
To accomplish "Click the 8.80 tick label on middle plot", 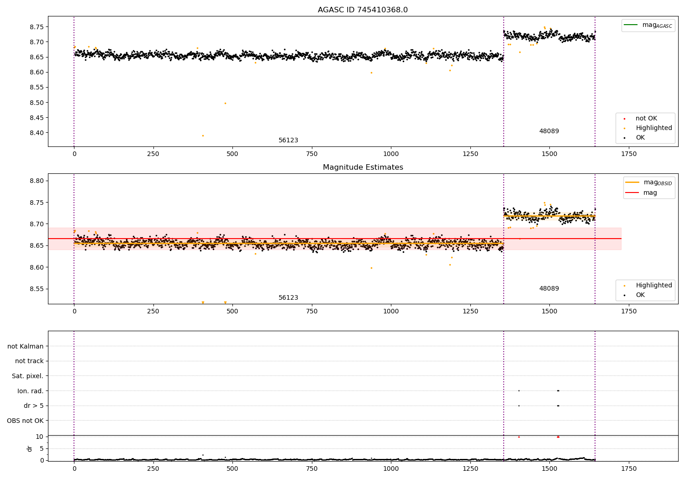I will click(x=37, y=181).
